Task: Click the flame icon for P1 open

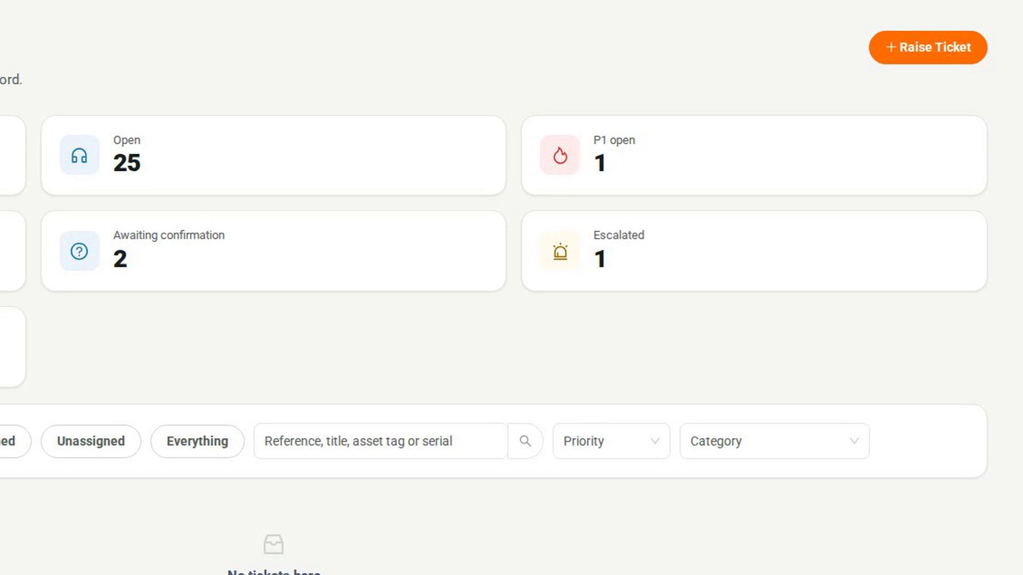Action: [x=560, y=155]
